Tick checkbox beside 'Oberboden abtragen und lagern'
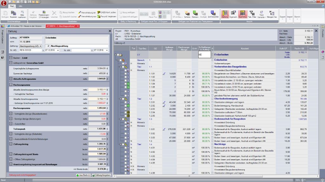Viewport: 325px width, 182px height. (212, 102)
